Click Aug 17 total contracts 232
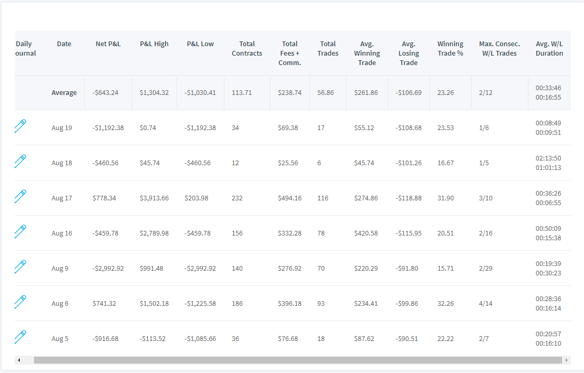The width and height of the screenshot is (584, 373). (237, 198)
